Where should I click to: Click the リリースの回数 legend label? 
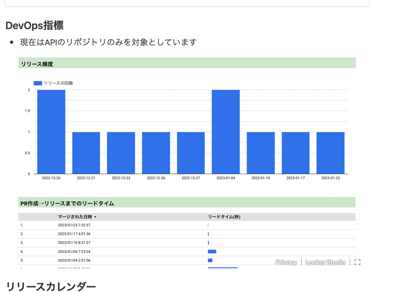pos(58,83)
